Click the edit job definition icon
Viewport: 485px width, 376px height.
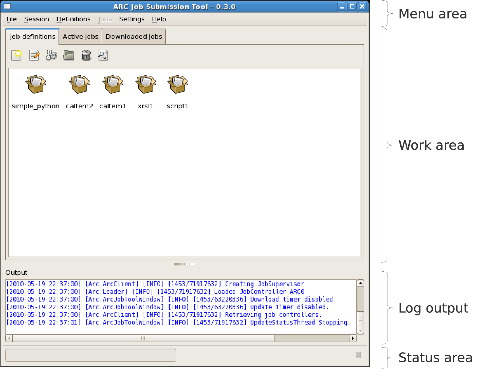(x=34, y=55)
